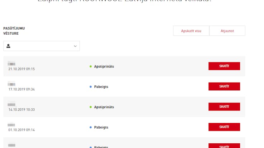
Task: View the order from 01.10.2019 09:14
Action: pos(224,127)
